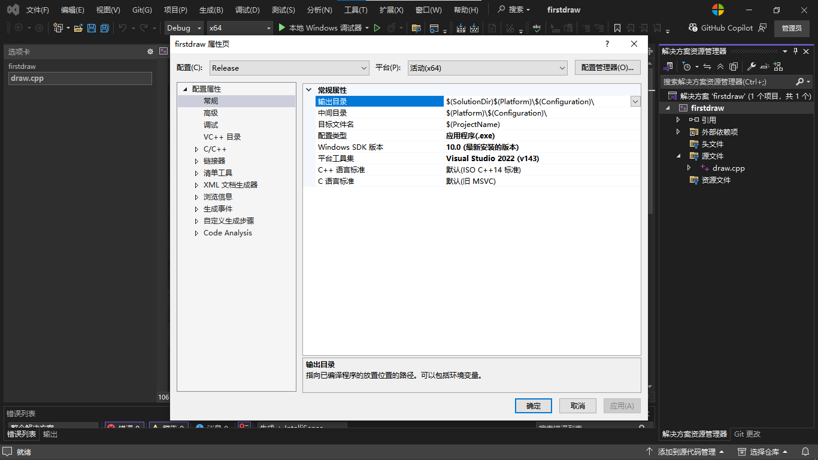Image resolution: width=818 pixels, height=460 pixels.
Task: Open the 配置管理器 dialog
Action: point(607,67)
